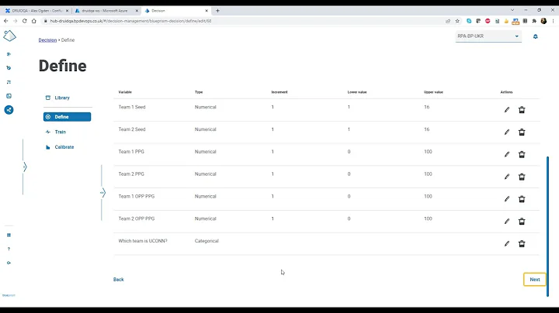Open the browser profile avatar
The width and height of the screenshot is (559, 313).
(x=543, y=21)
